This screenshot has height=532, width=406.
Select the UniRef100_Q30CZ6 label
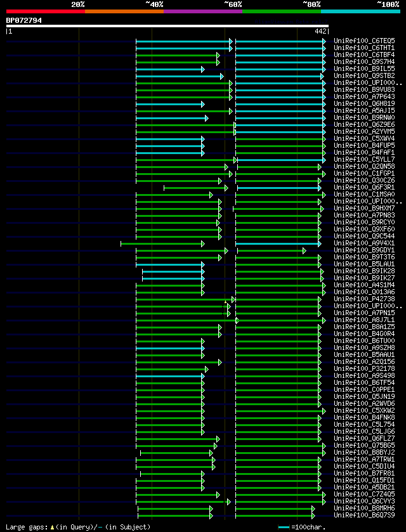click(x=364, y=180)
